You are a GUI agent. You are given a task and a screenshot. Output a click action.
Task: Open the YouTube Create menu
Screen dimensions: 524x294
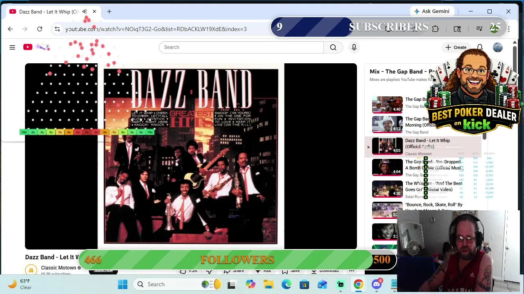(456, 47)
